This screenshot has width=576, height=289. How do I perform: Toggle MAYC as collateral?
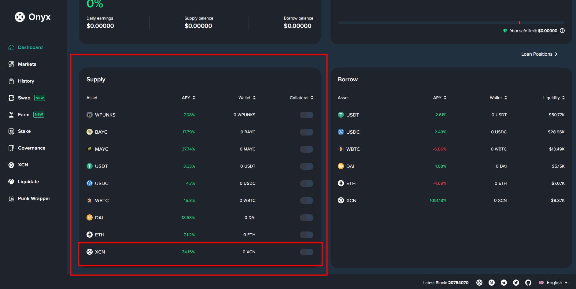[307, 149]
